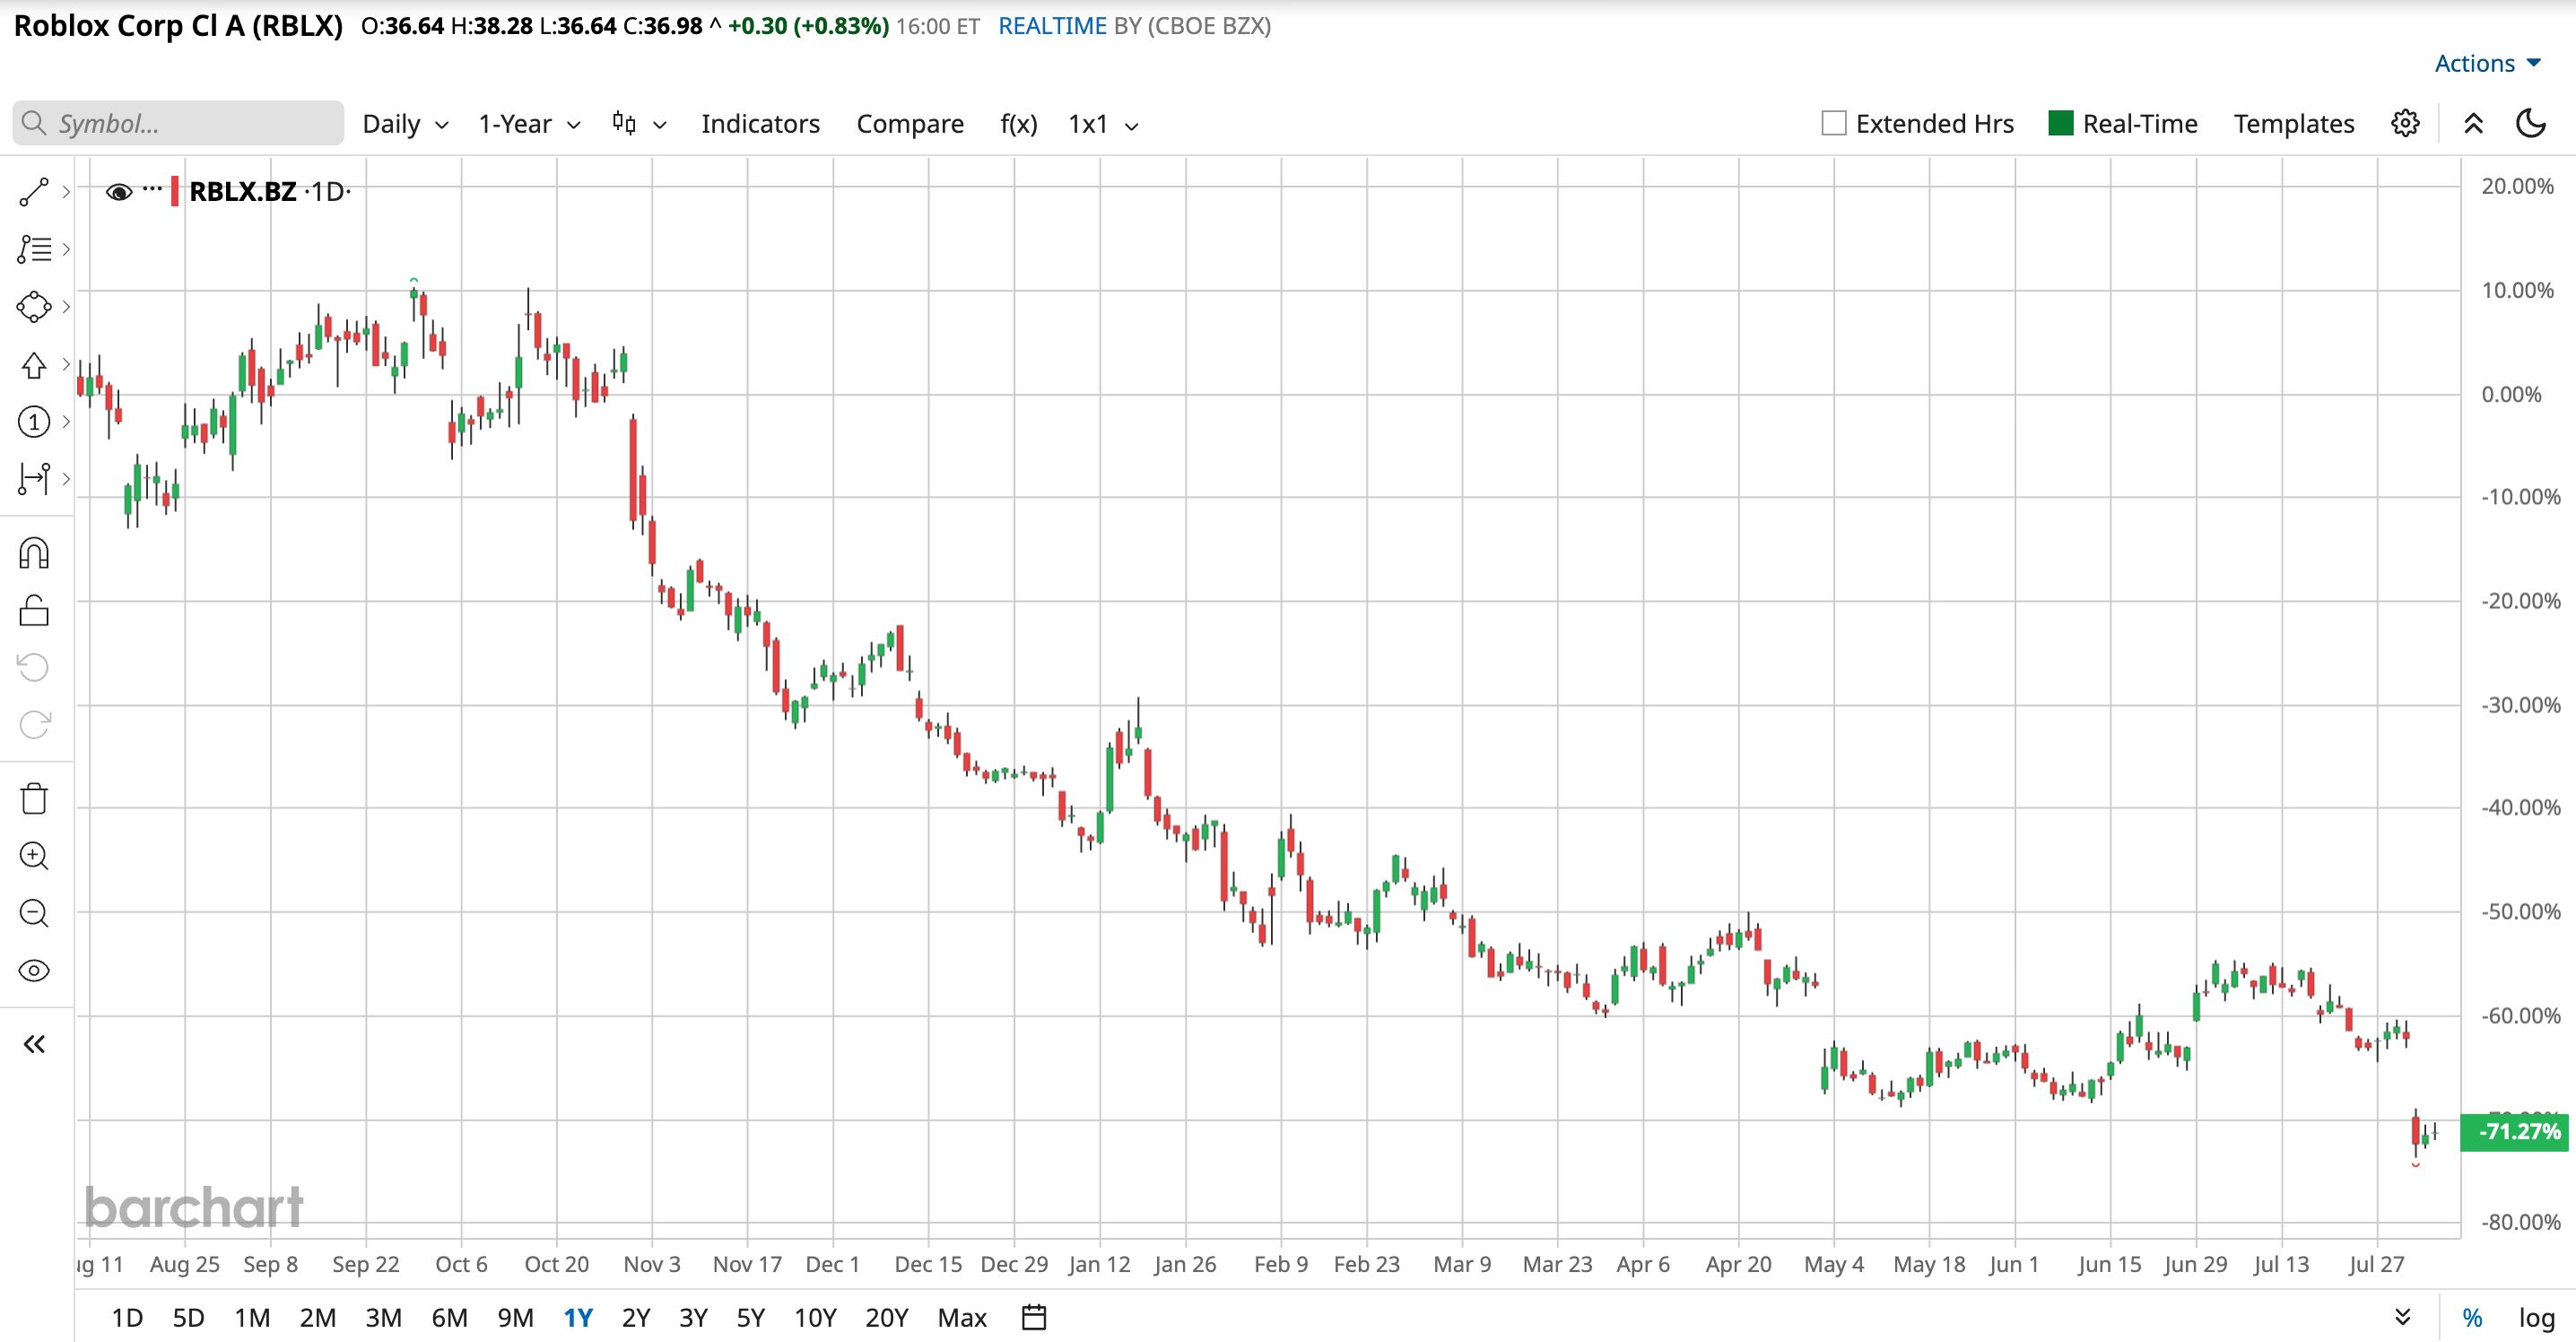
Task: Select the 3Y range button
Action: point(693,1318)
